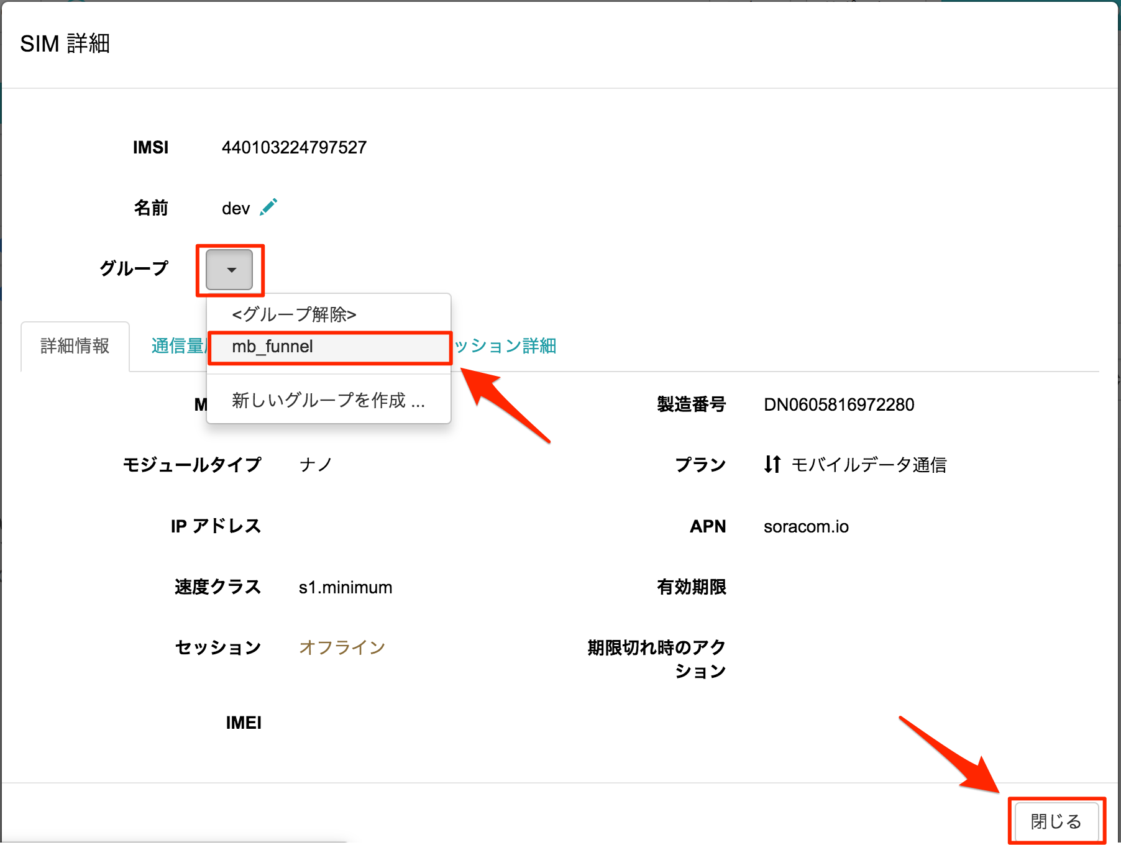This screenshot has width=1121, height=845.
Task: Select <グループ解除> to unassign the group
Action: [294, 314]
